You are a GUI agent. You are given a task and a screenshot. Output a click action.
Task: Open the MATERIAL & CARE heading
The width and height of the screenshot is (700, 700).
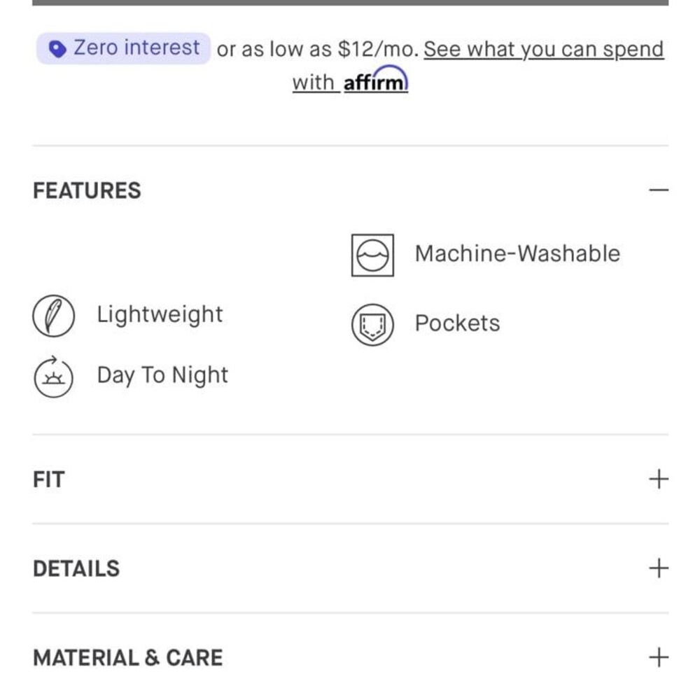(127, 658)
